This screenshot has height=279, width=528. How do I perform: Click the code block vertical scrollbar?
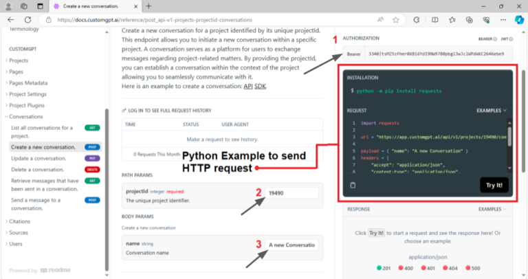coord(509,136)
